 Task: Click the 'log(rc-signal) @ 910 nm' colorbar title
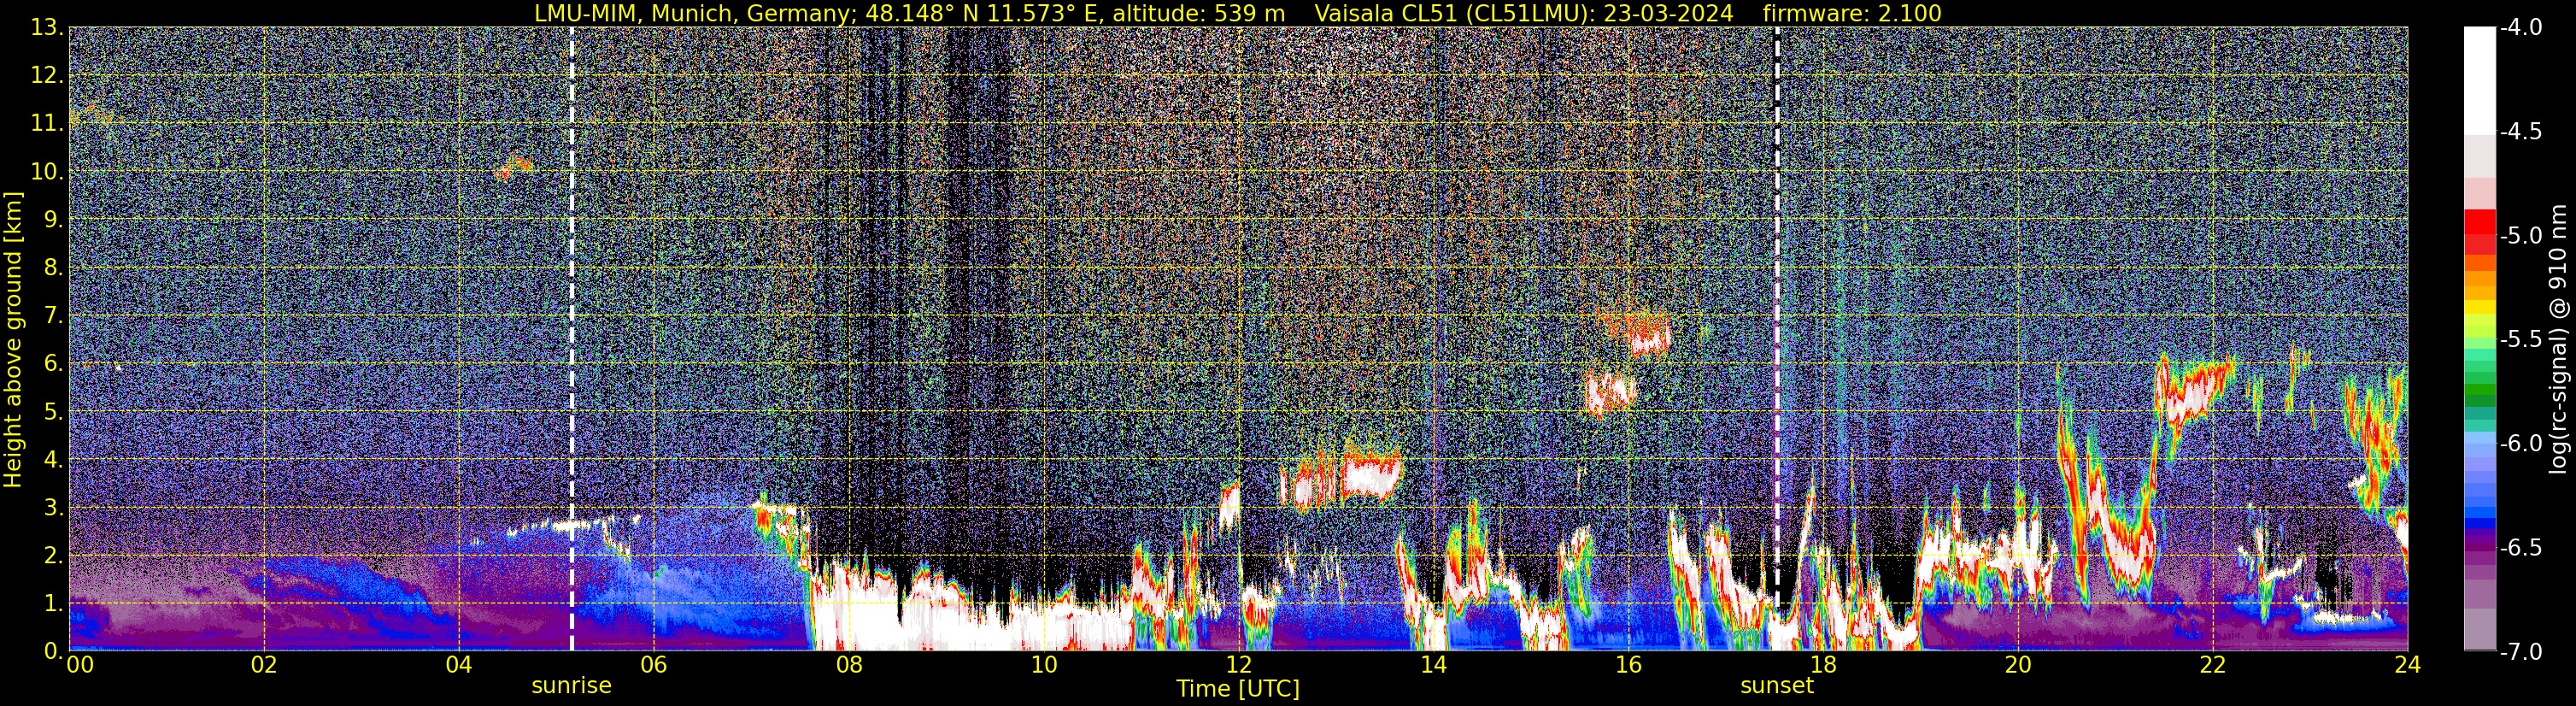[2559, 339]
